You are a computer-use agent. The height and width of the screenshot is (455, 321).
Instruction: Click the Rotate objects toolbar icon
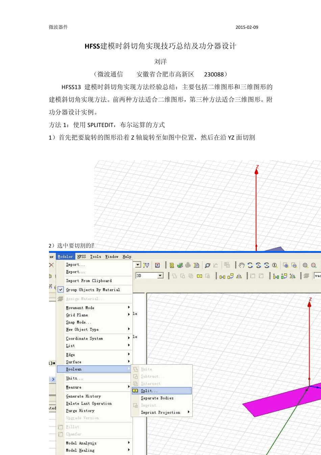tap(230, 276)
